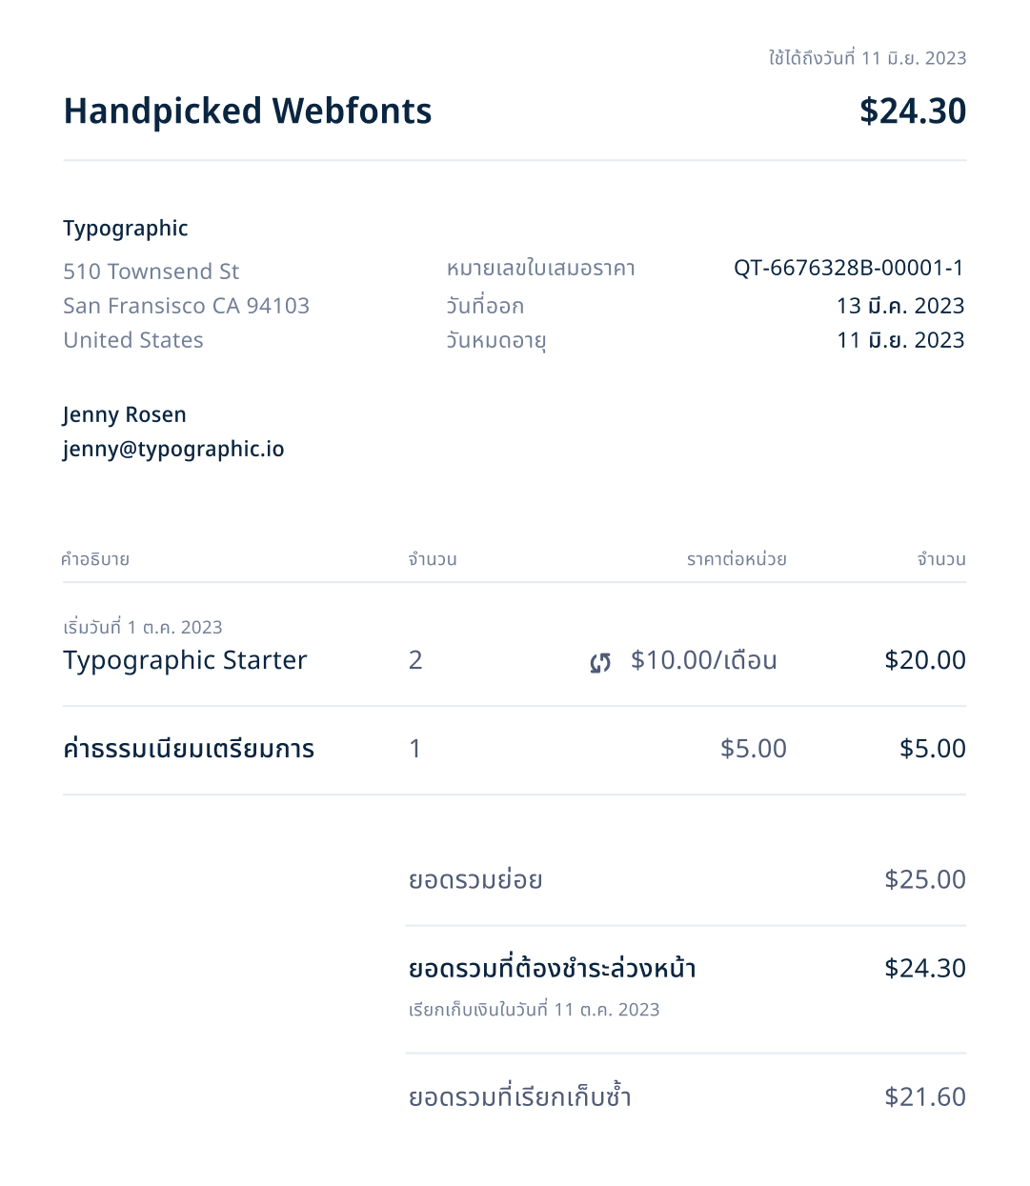The image size is (1030, 1186).
Task: Select quote number QT-6676328B-00001-1
Action: click(848, 268)
